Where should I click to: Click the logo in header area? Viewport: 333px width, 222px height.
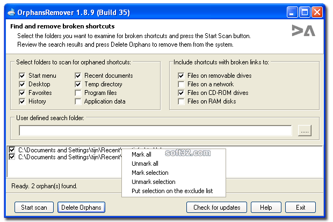(303, 31)
